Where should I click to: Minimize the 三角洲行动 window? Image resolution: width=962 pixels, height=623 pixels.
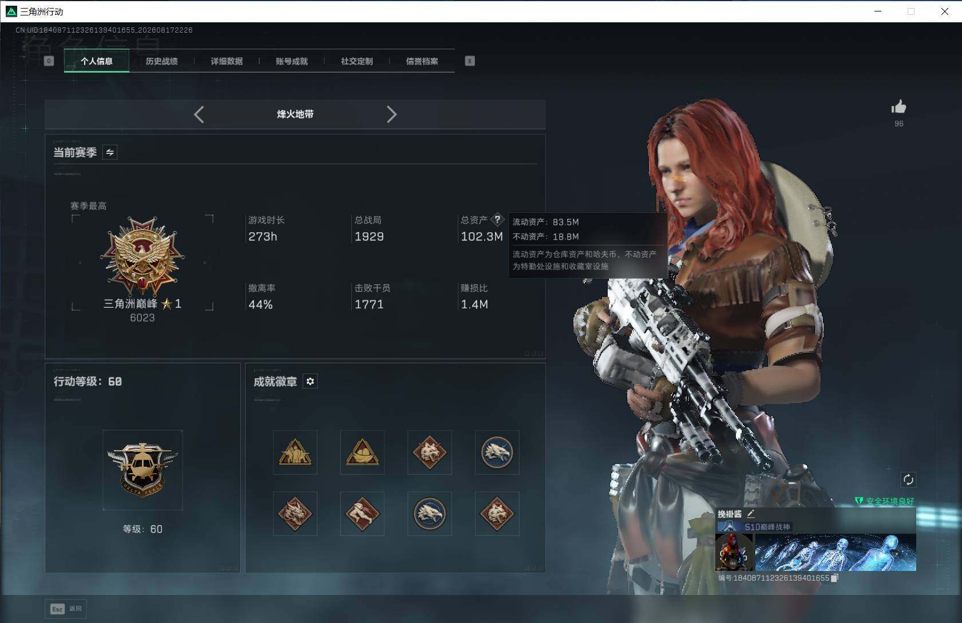878,11
